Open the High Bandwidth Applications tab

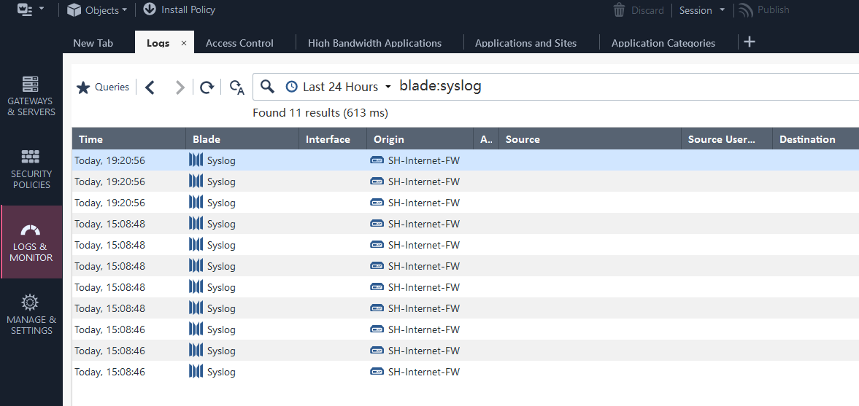(x=374, y=43)
